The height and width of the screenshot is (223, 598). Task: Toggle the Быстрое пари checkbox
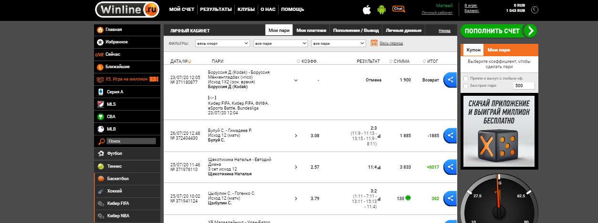(466, 86)
